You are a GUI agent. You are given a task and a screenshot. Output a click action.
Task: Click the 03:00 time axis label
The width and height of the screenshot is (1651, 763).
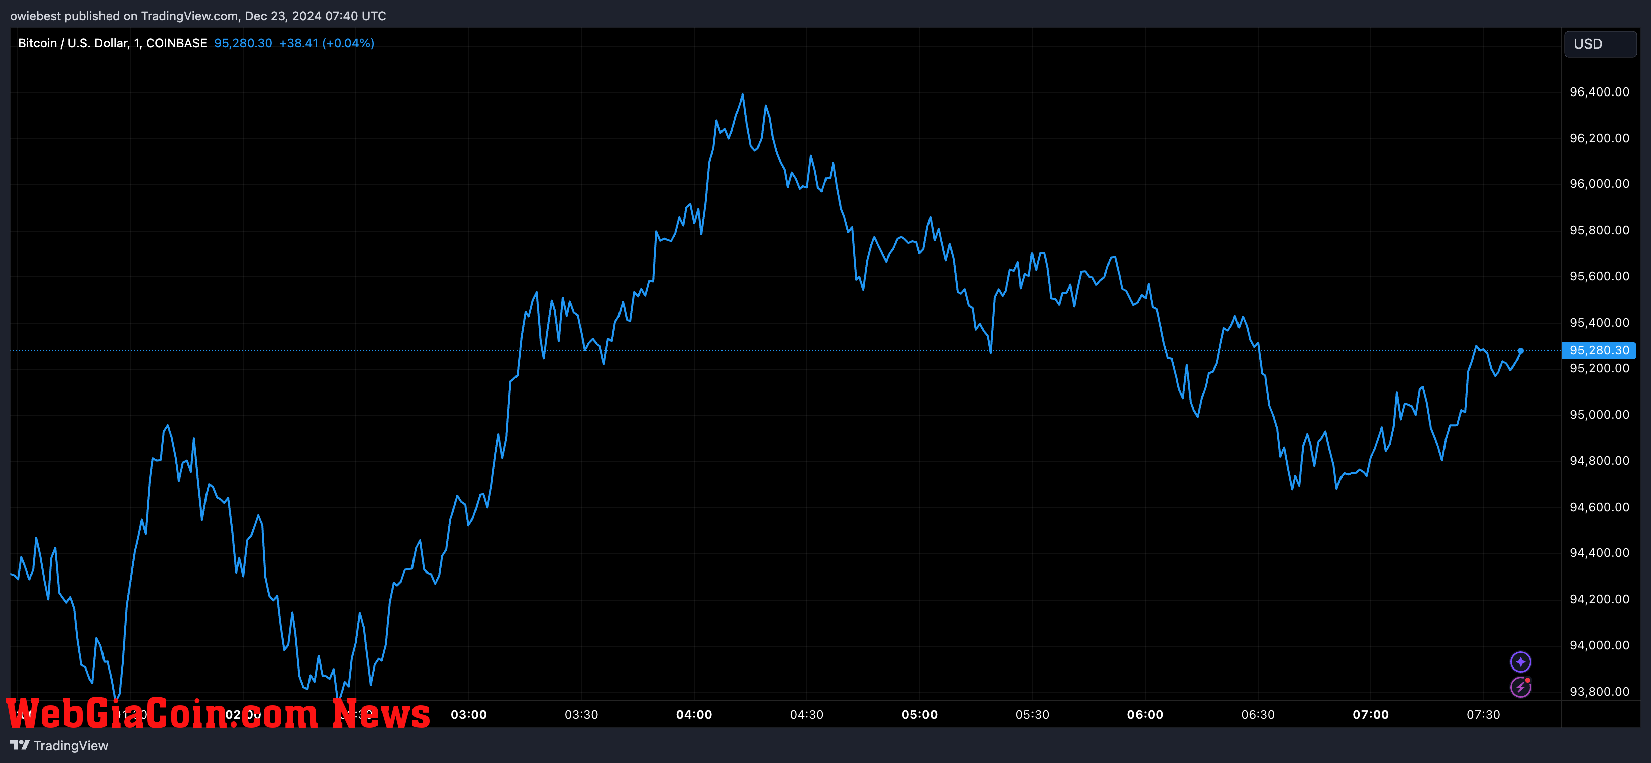(x=468, y=714)
